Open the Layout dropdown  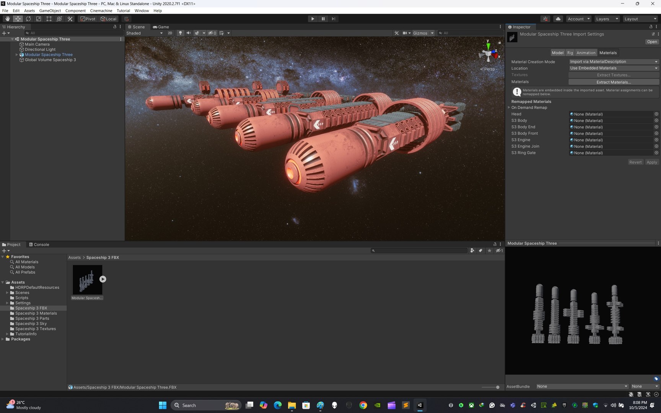pyautogui.click(x=640, y=19)
